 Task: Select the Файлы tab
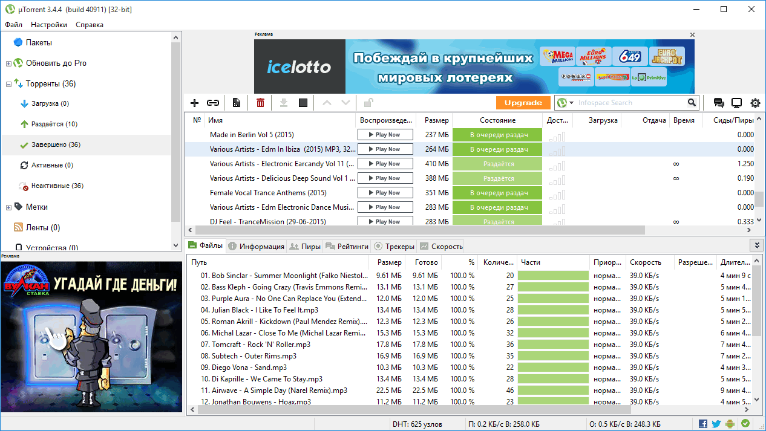[x=205, y=245]
